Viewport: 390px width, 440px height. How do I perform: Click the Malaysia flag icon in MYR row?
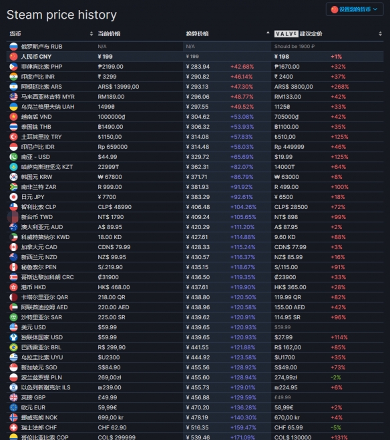13,97
